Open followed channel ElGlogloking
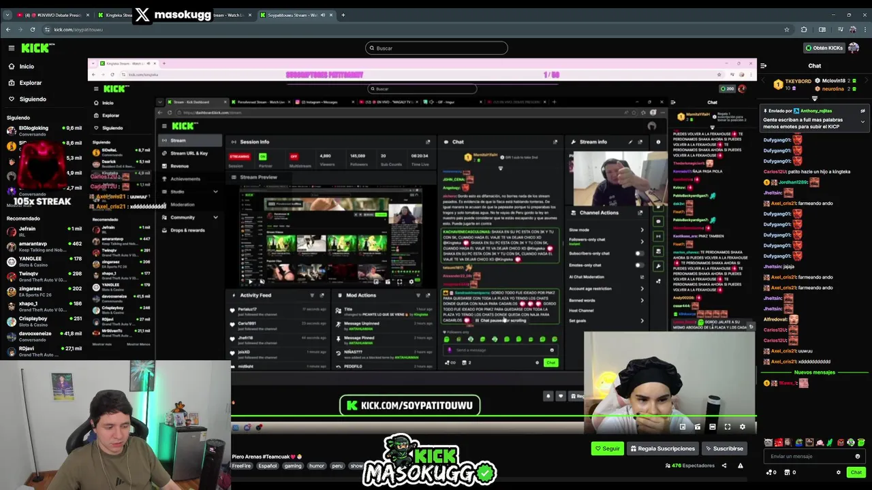The image size is (872, 490). click(x=44, y=131)
